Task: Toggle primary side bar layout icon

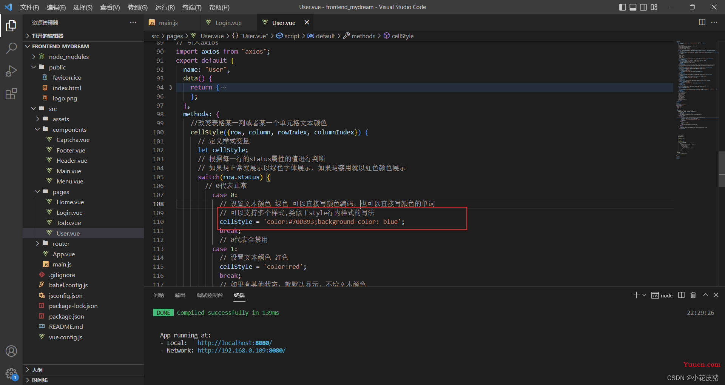Action: point(622,7)
